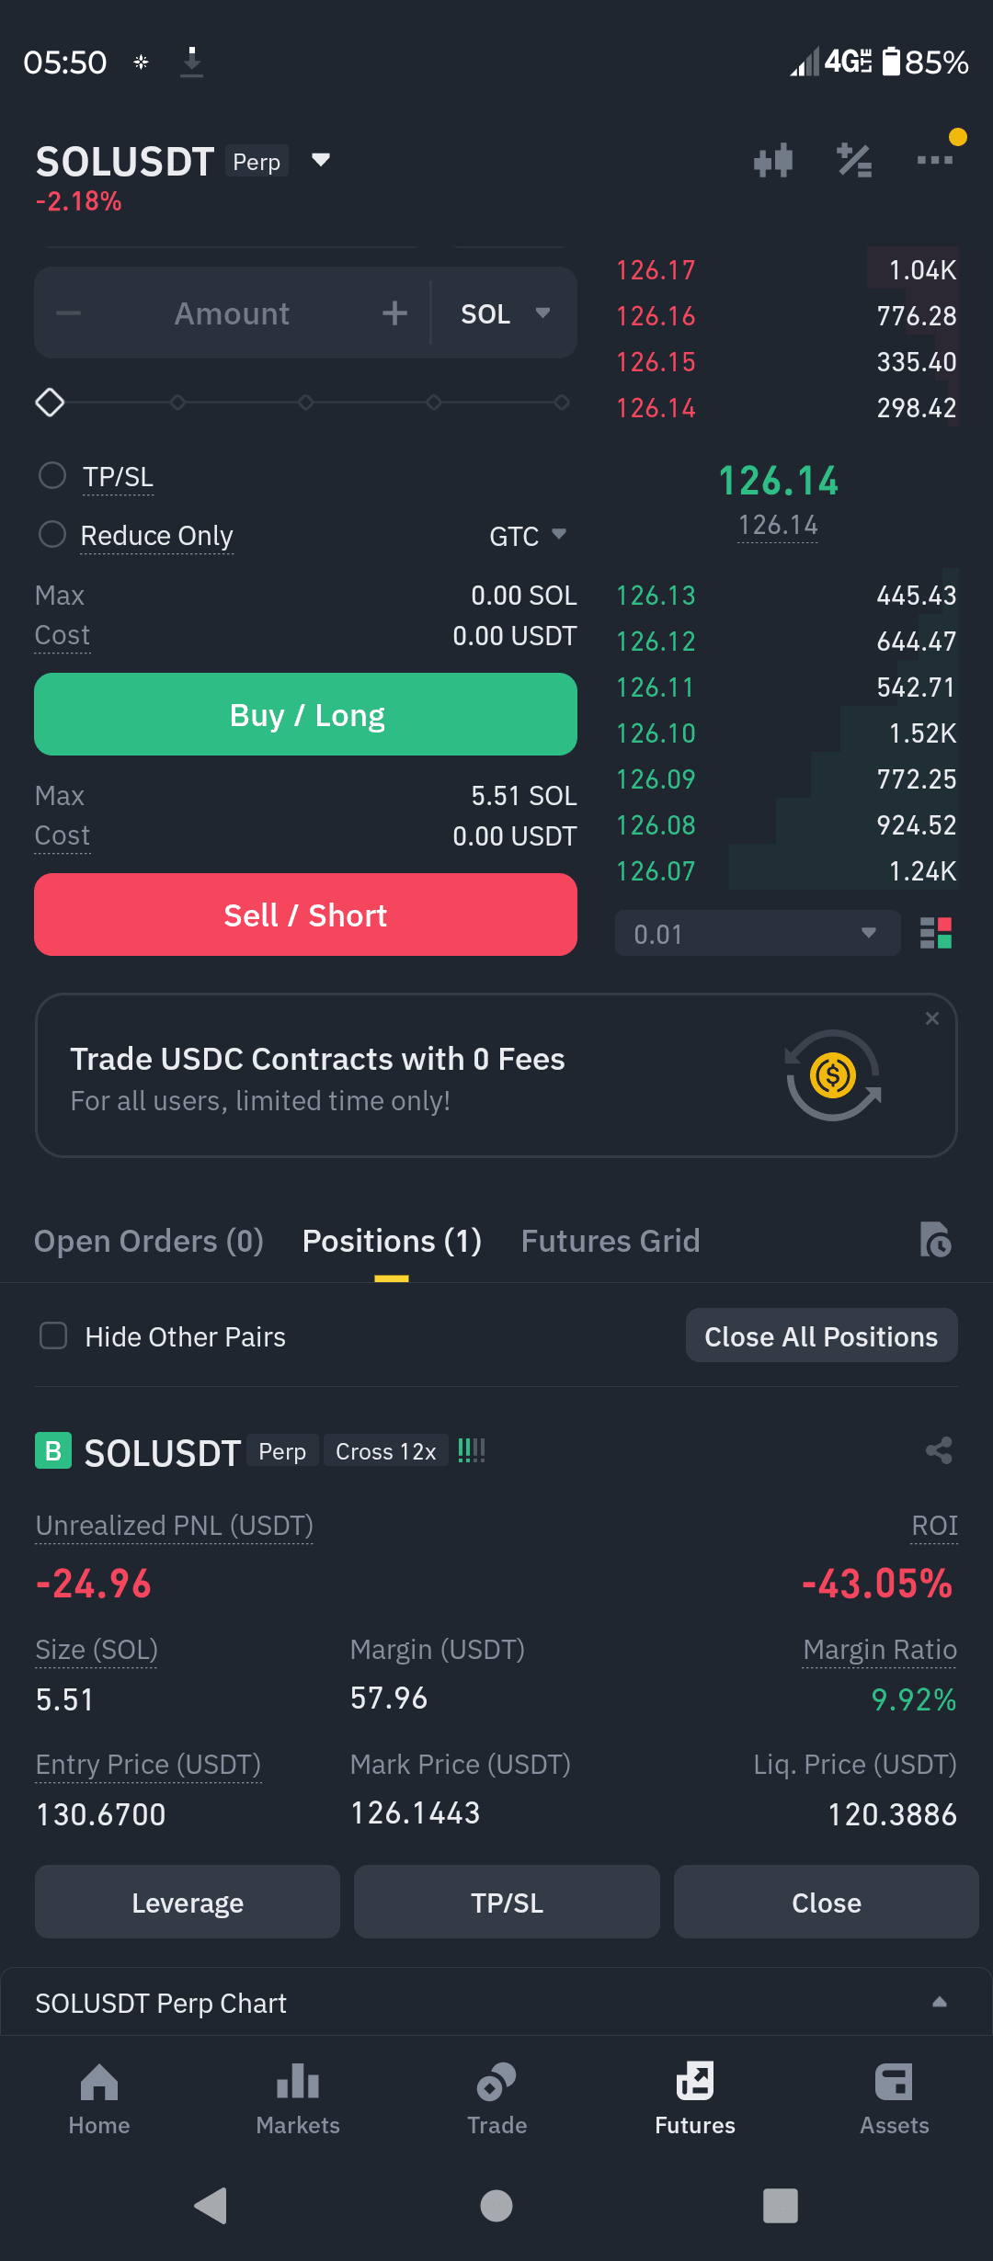This screenshot has width=993, height=2261.
Task: Enable the TP/SL radio option
Action: coord(52,476)
